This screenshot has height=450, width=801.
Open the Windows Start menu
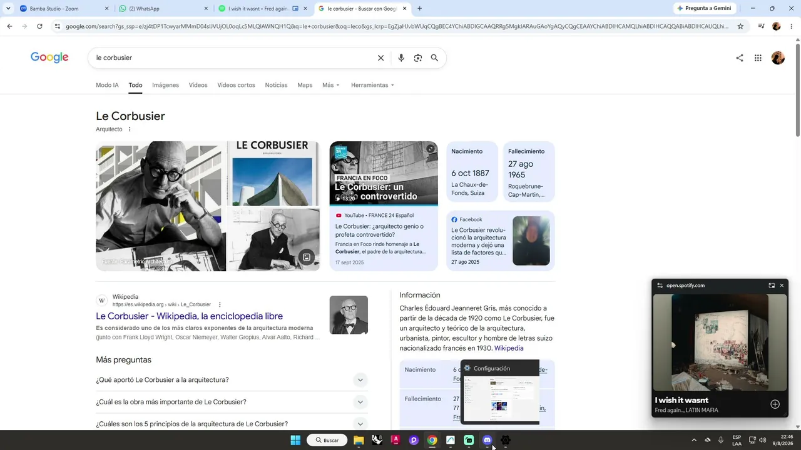click(x=295, y=440)
